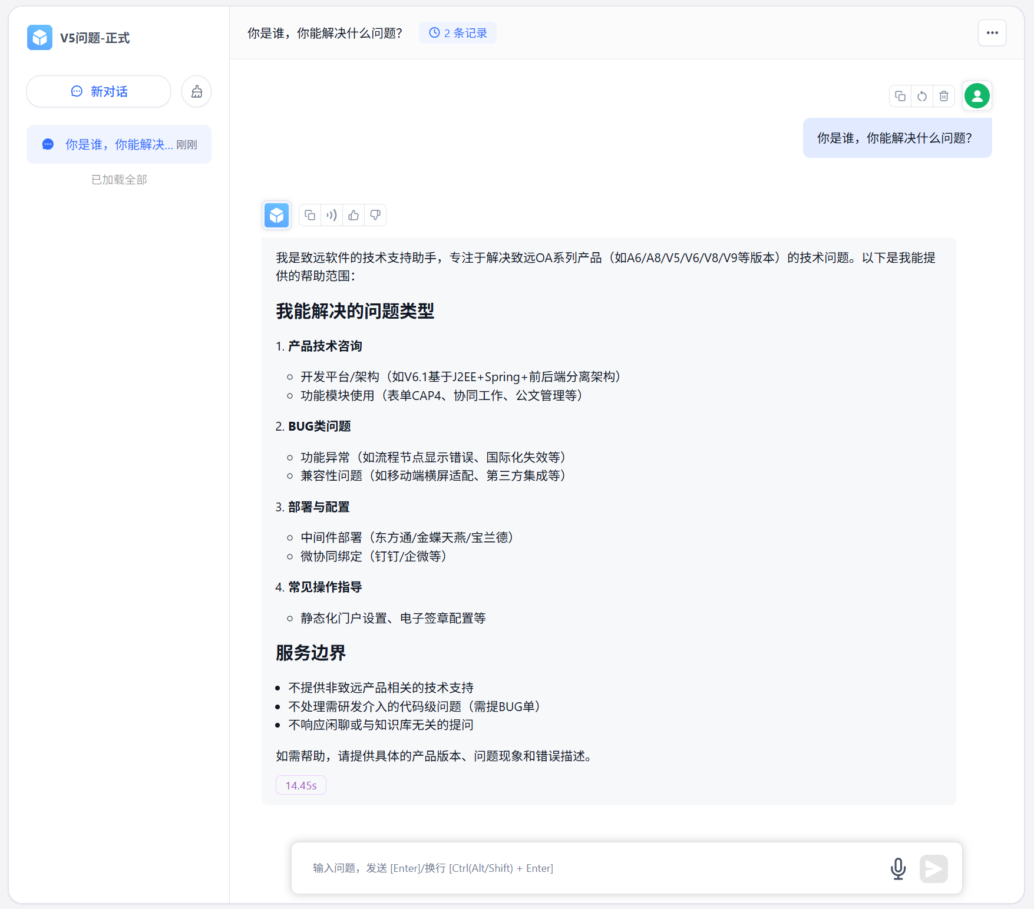The width and height of the screenshot is (1034, 909).
Task: Click the intro sentence starting 我是致远软件的技术支持助手
Action: point(606,267)
